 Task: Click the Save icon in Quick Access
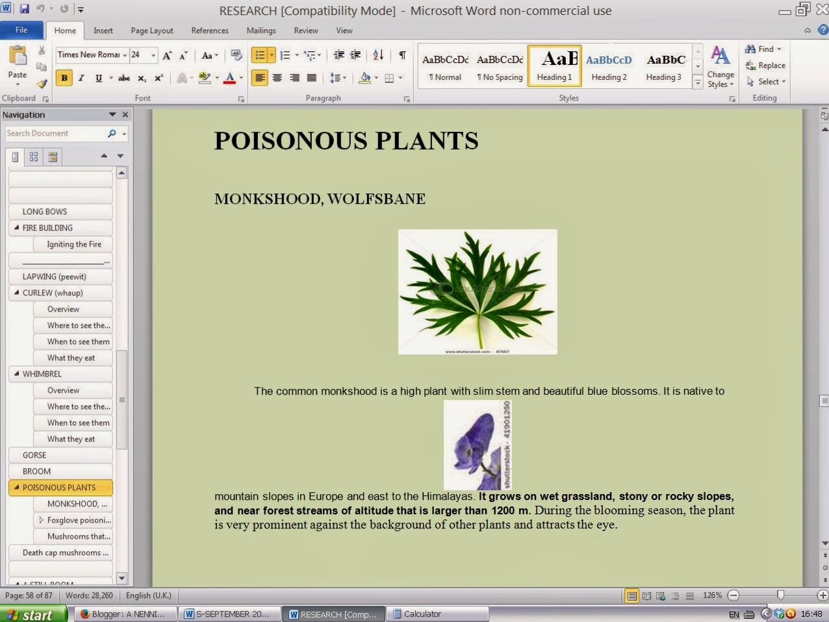24,9
